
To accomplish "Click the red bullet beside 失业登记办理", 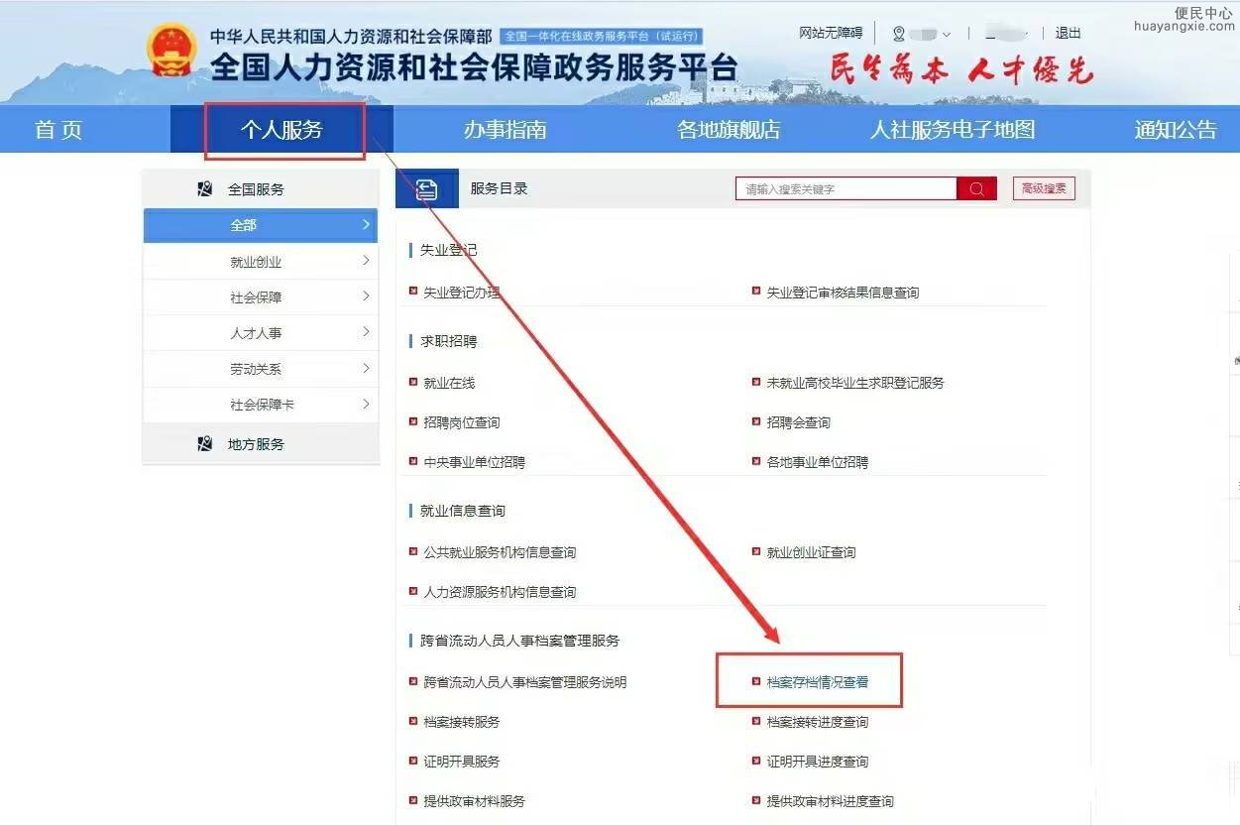I will coord(414,292).
